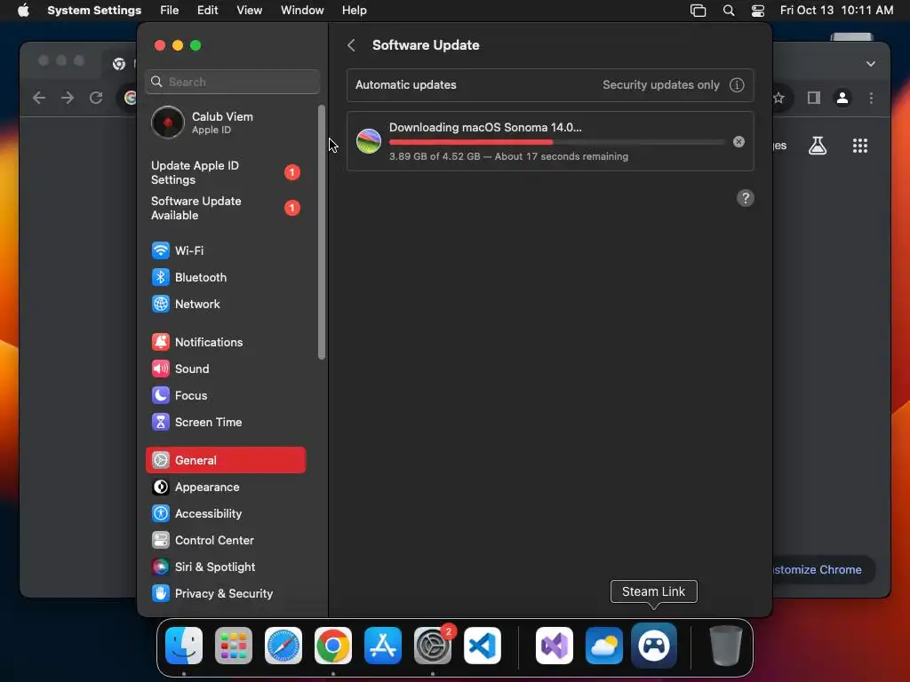Click the sidebar scrollbar

coord(322,232)
